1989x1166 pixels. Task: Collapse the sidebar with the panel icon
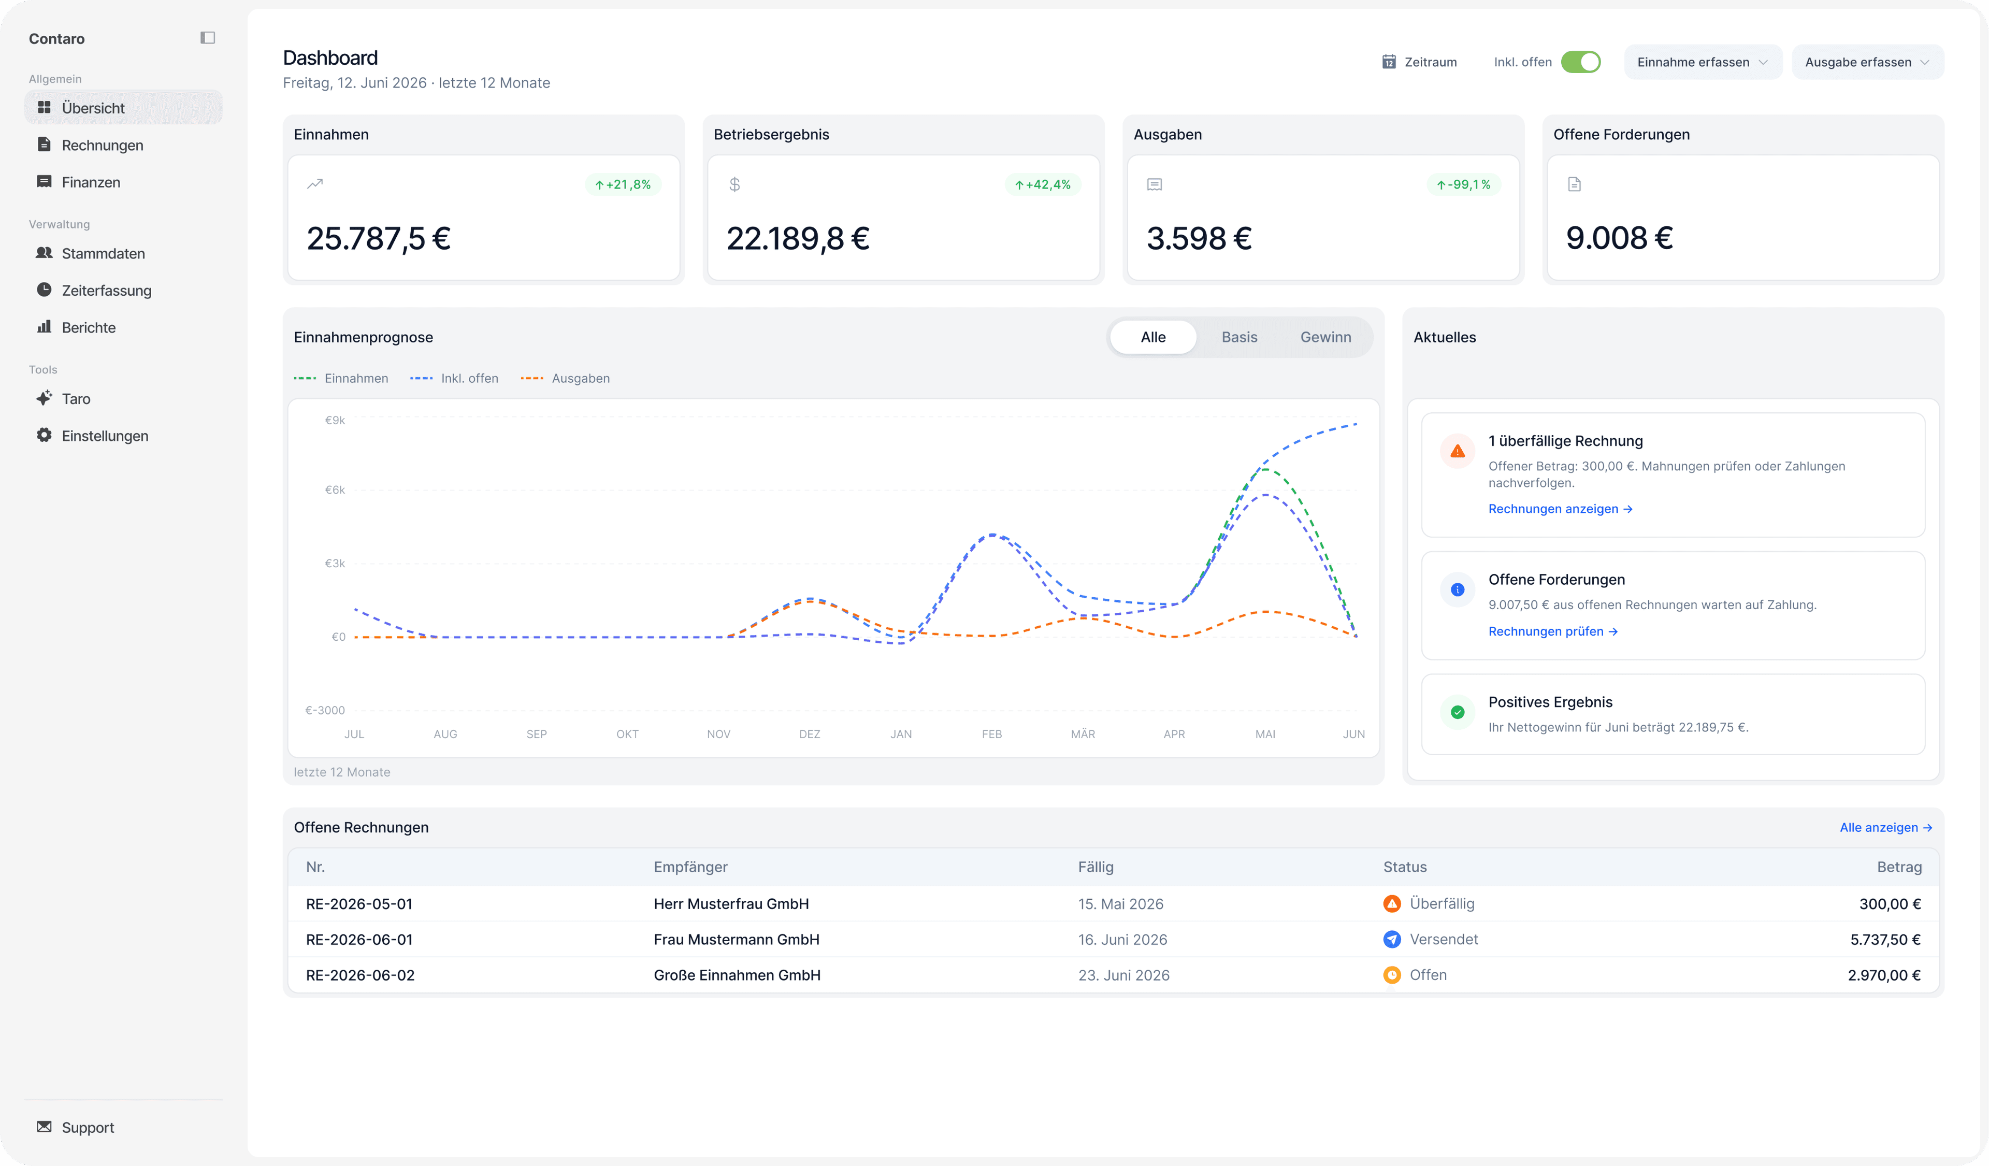click(208, 38)
